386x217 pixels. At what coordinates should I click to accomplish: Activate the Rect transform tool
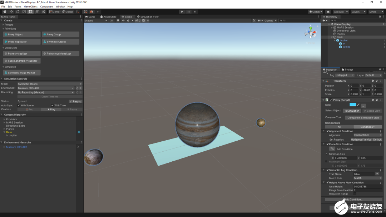pyautogui.click(x=30, y=12)
